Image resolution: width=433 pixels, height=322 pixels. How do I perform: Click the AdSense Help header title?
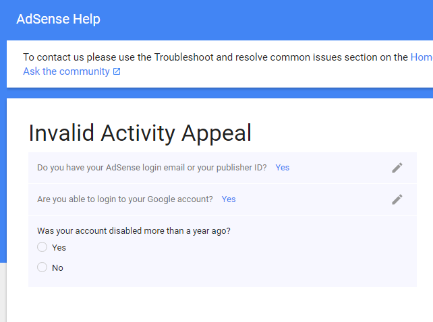[58, 19]
